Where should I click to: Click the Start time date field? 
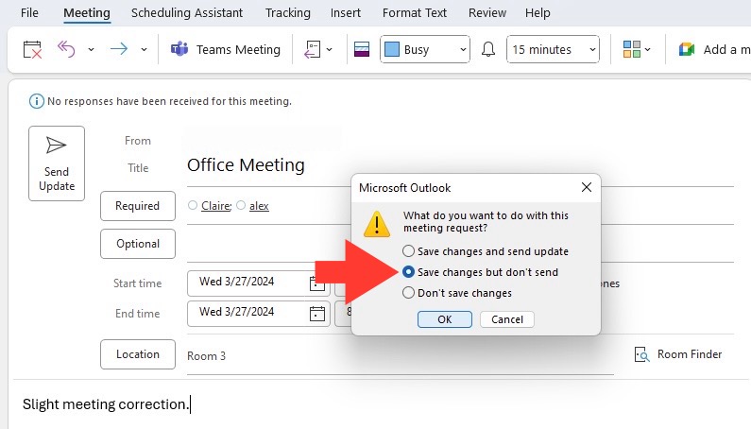259,283
